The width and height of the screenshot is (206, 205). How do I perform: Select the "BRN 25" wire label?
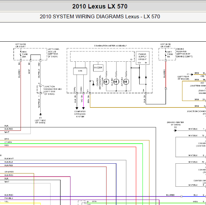(88, 99)
